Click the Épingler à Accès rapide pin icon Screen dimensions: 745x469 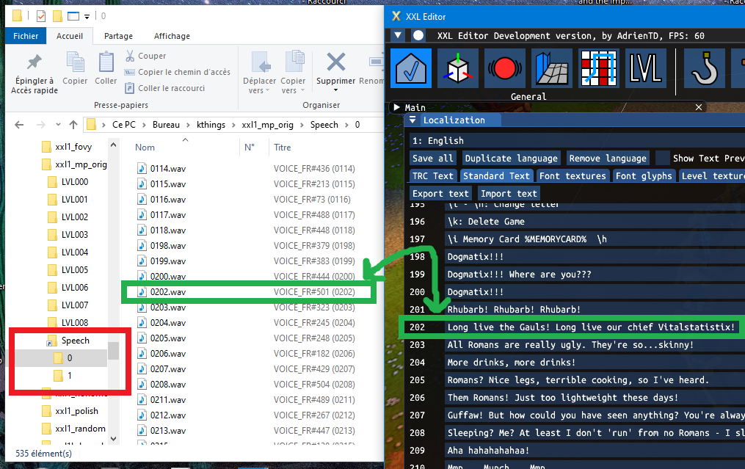pyautogui.click(x=34, y=62)
